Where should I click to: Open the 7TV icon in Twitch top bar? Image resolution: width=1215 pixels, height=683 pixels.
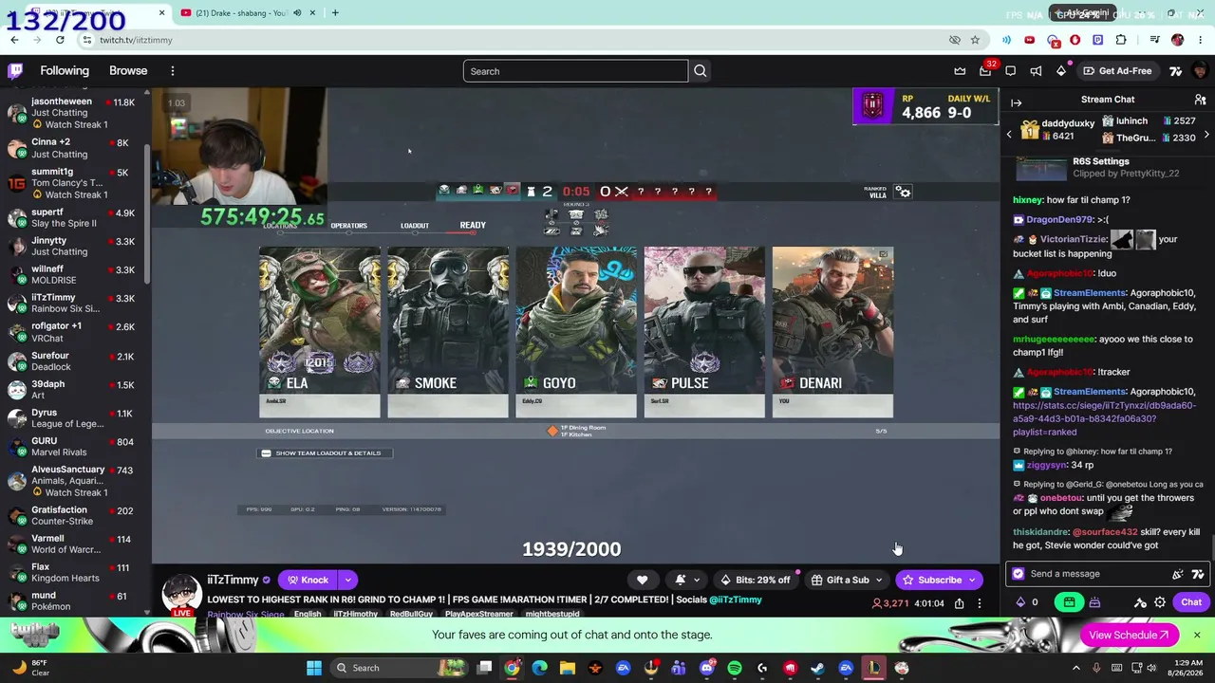pos(1175,71)
